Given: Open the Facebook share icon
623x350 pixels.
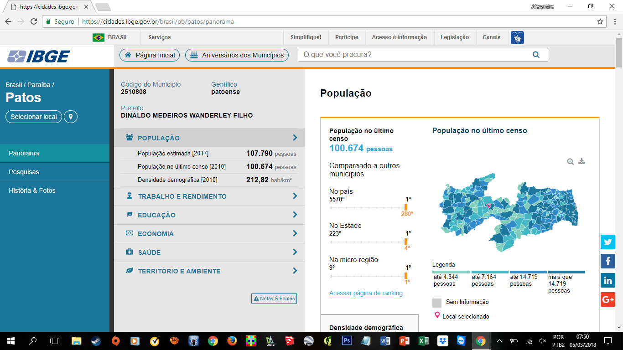Looking at the screenshot, I should point(608,261).
